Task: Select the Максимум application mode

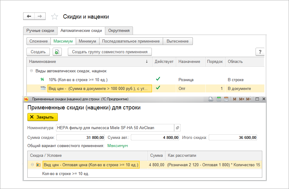Action: pyautogui.click(x=63, y=41)
